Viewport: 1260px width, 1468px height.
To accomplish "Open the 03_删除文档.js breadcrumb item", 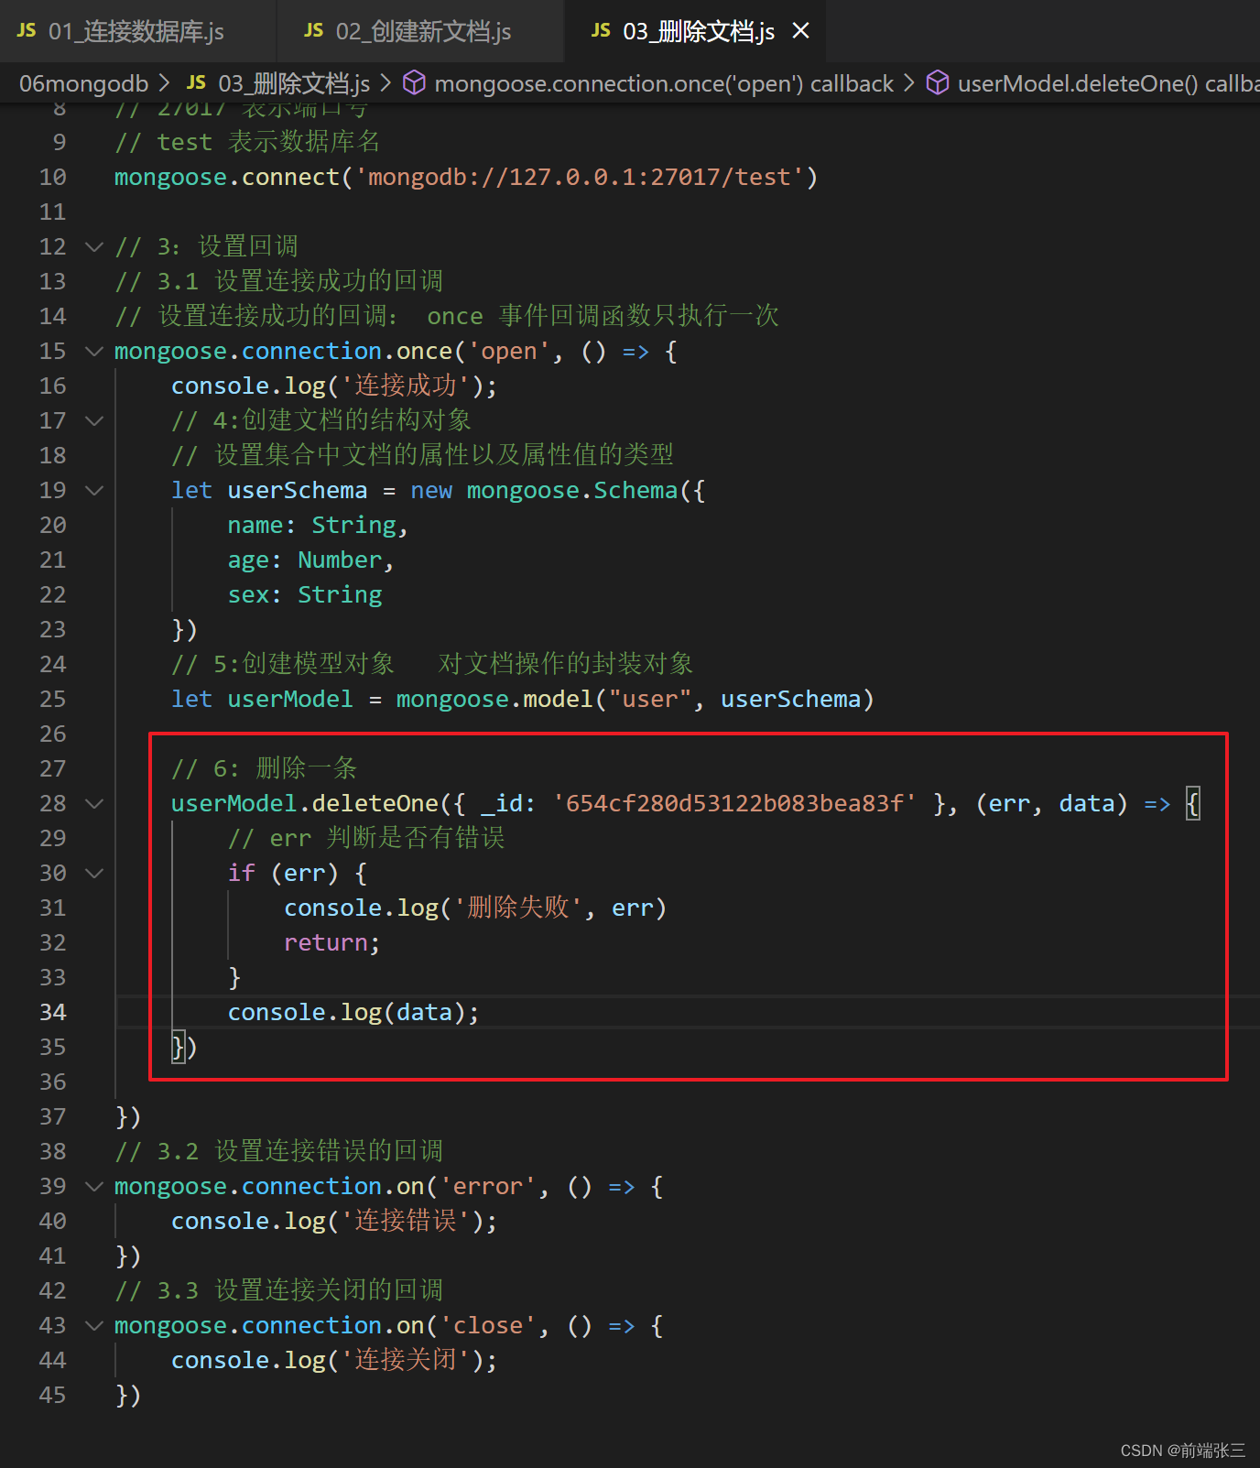I will (x=294, y=83).
